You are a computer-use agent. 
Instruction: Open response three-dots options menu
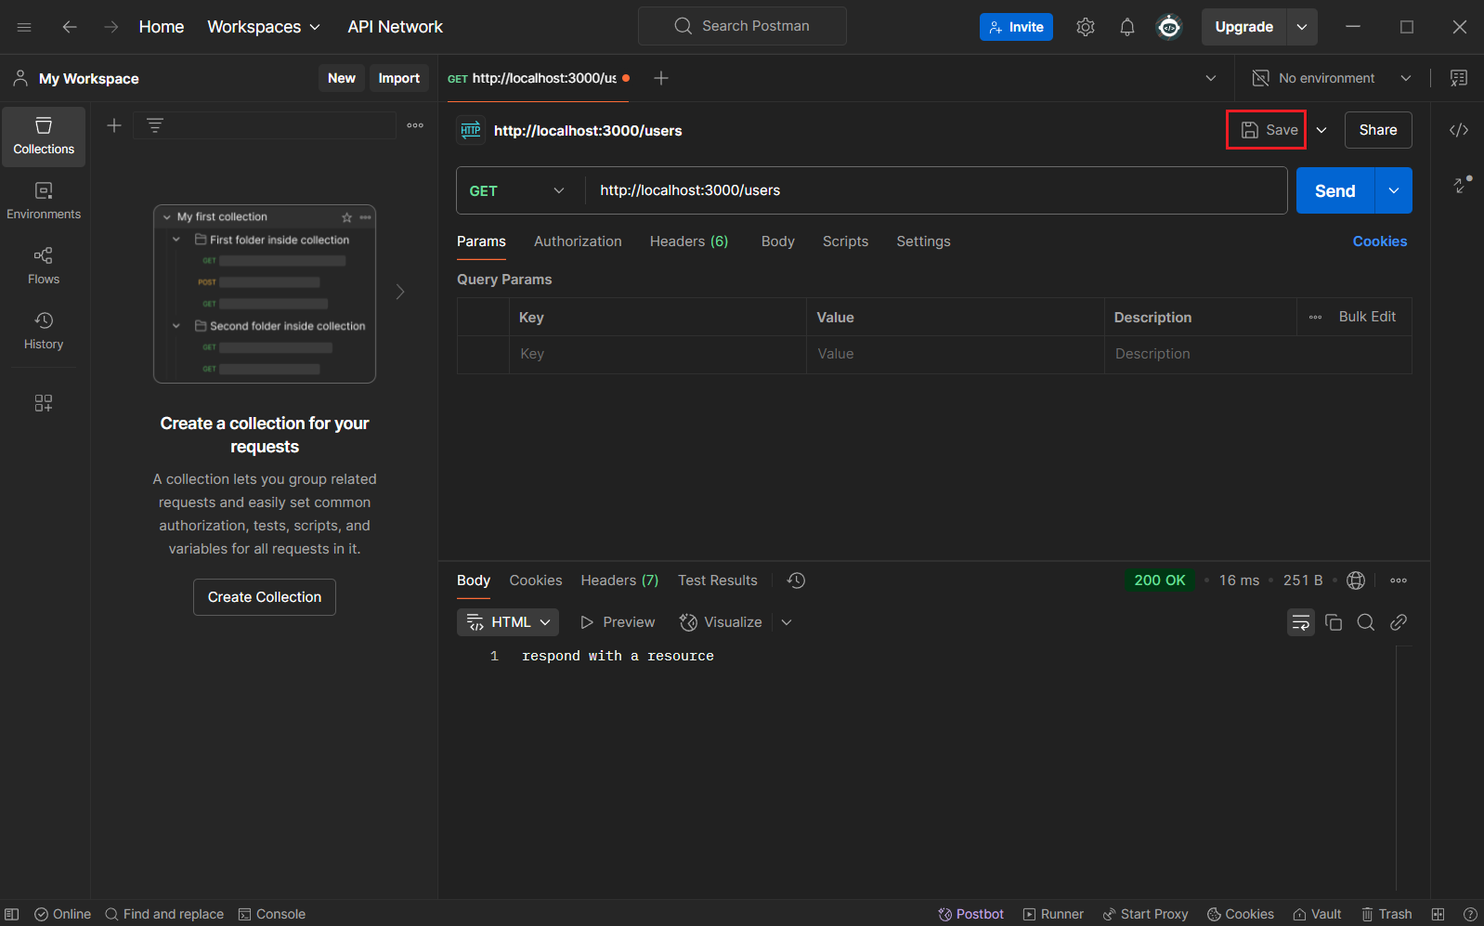click(1399, 580)
